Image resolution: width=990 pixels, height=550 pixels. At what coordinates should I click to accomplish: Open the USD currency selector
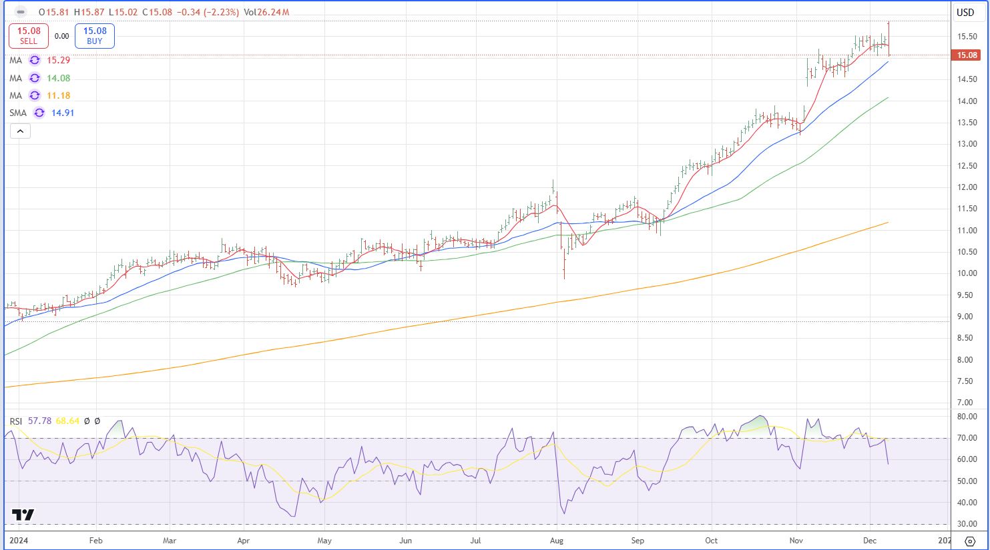[965, 12]
